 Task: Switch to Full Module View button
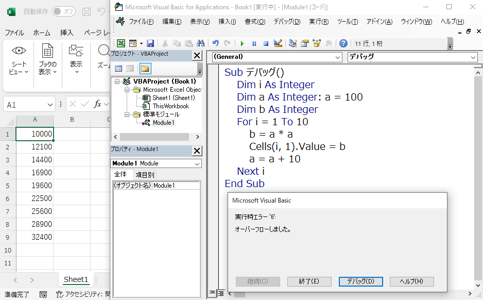pyautogui.click(x=220, y=293)
